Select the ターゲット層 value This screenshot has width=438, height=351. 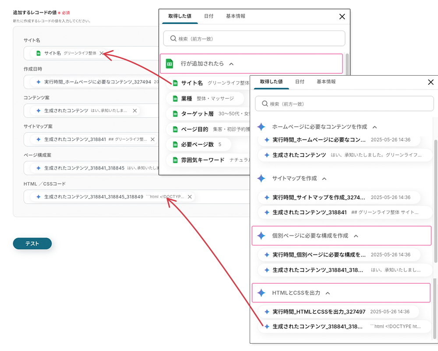coord(208,114)
